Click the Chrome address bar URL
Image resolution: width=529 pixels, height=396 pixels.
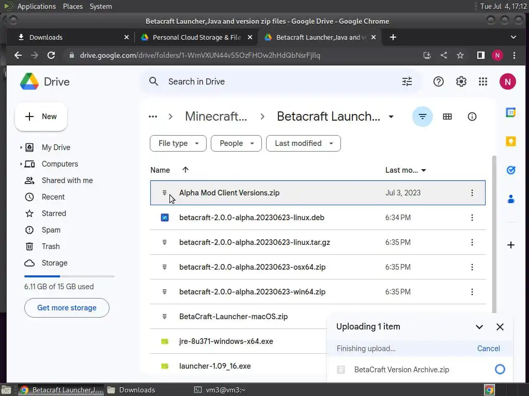pyautogui.click(x=200, y=55)
